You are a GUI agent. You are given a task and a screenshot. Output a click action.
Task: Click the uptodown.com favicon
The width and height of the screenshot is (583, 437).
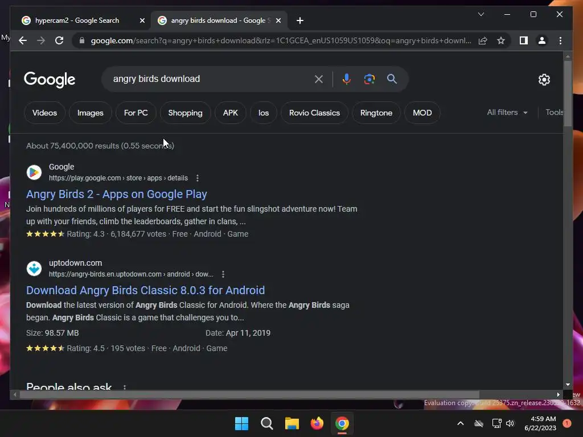(x=34, y=269)
